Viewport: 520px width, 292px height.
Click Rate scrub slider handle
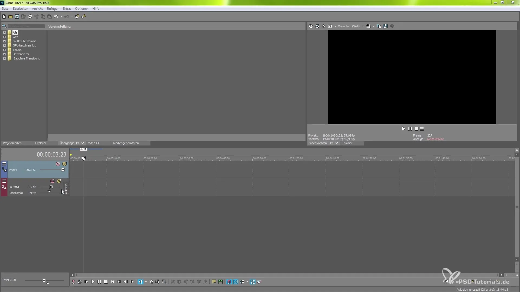tap(44, 280)
